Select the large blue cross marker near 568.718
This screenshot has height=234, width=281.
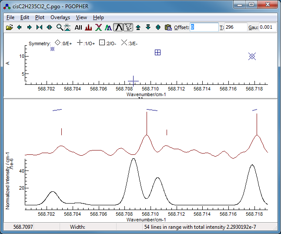click(252, 57)
